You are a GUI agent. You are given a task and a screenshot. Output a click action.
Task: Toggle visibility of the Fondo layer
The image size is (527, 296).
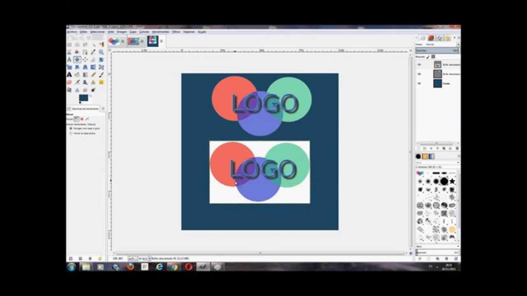coord(419,83)
